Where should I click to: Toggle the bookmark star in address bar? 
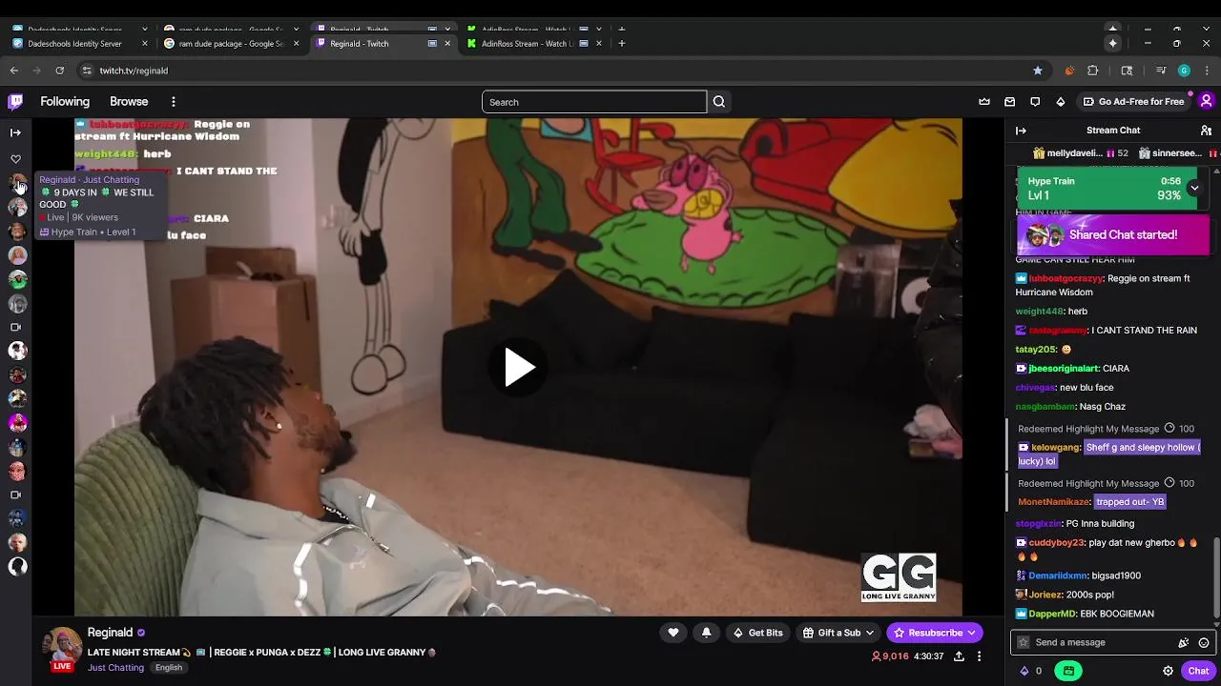point(1038,71)
